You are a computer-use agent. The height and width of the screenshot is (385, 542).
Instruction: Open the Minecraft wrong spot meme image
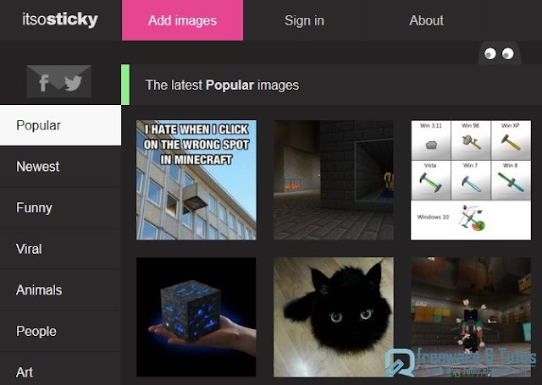click(196, 180)
